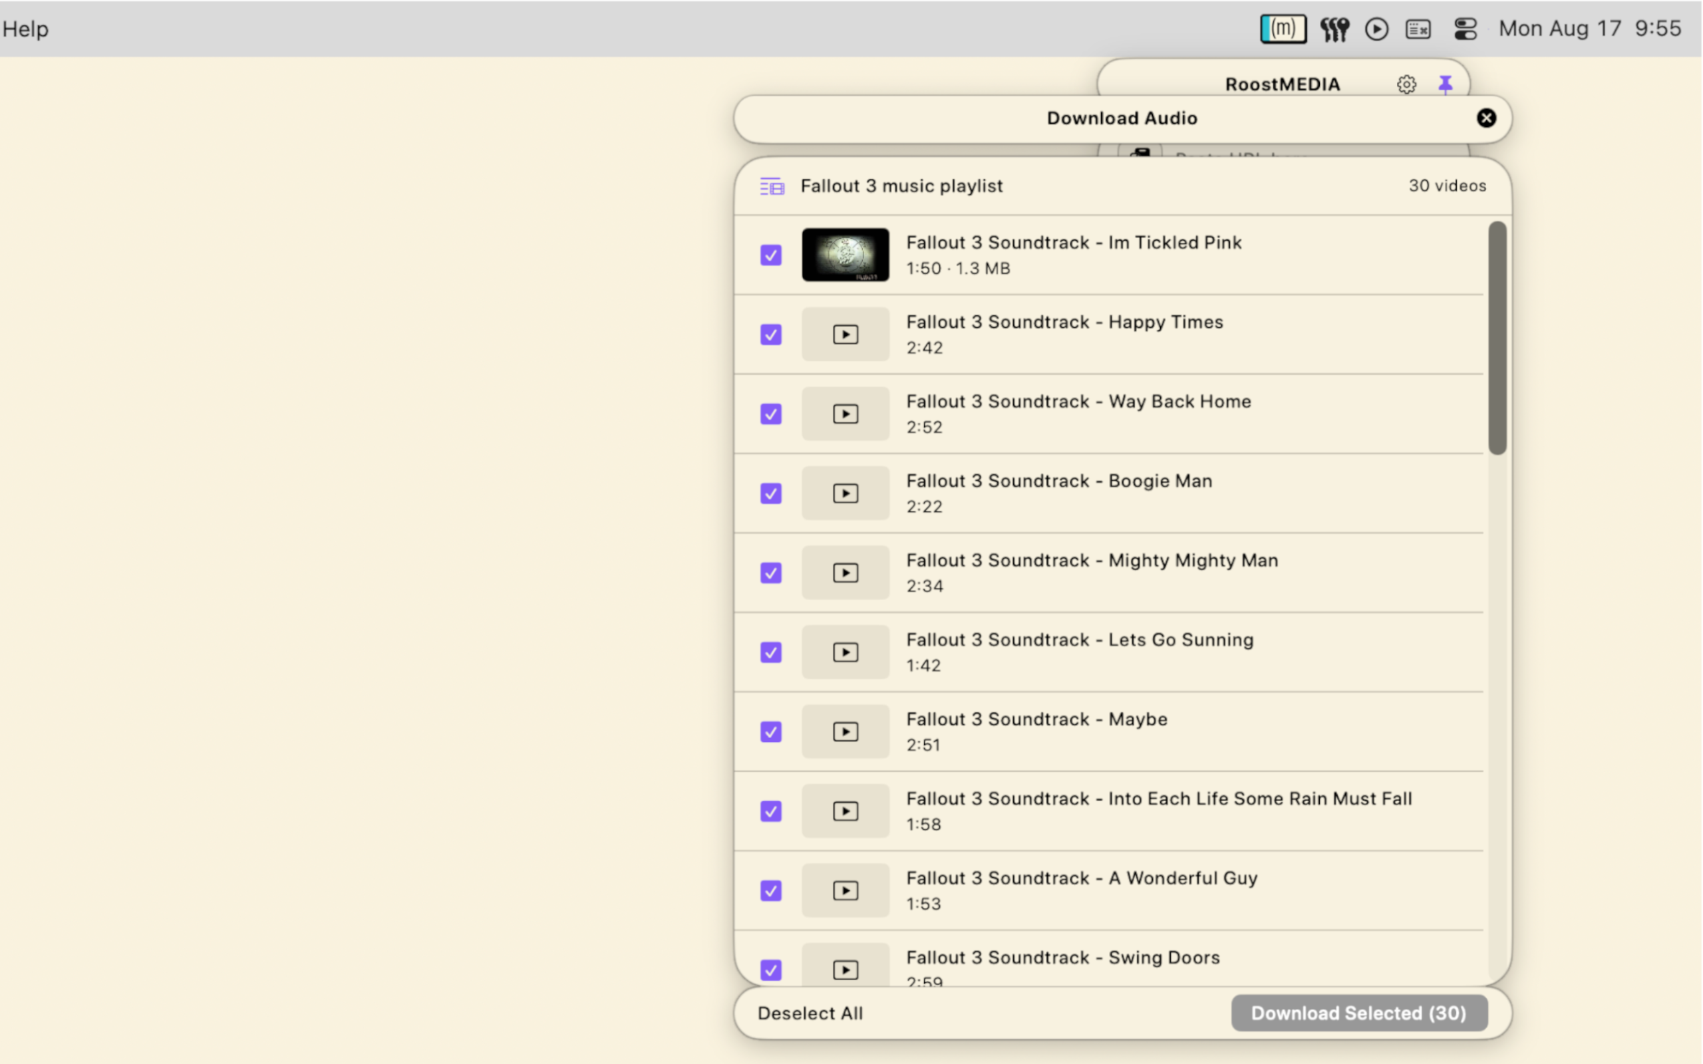The image size is (1703, 1064).
Task: Click the 2:34 duration of Mighty Mighty Man
Action: click(x=925, y=587)
